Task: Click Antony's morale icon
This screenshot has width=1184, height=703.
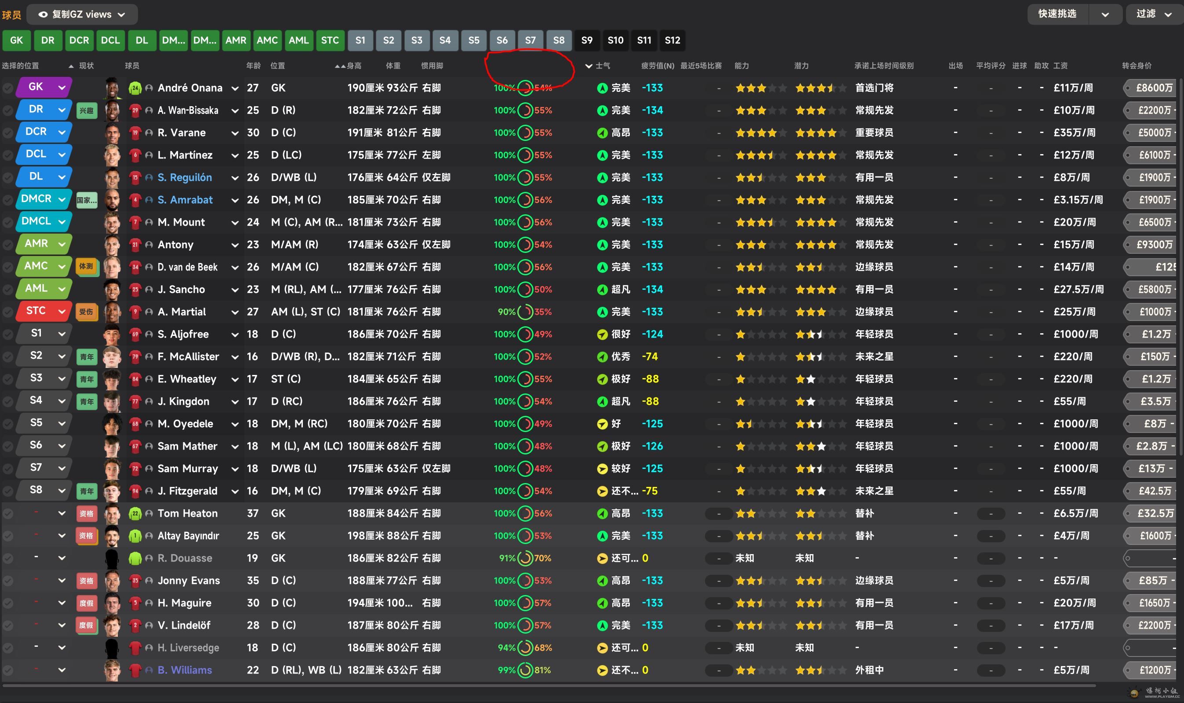Action: [602, 245]
